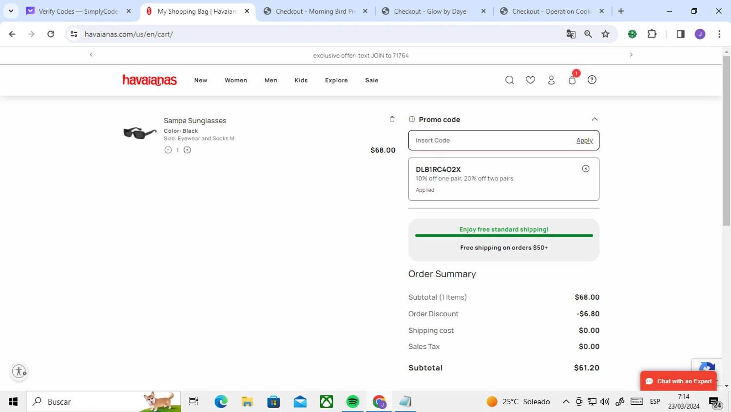Open the Sampa Sunglasses product name link
The width and height of the screenshot is (731, 412).
pos(195,121)
